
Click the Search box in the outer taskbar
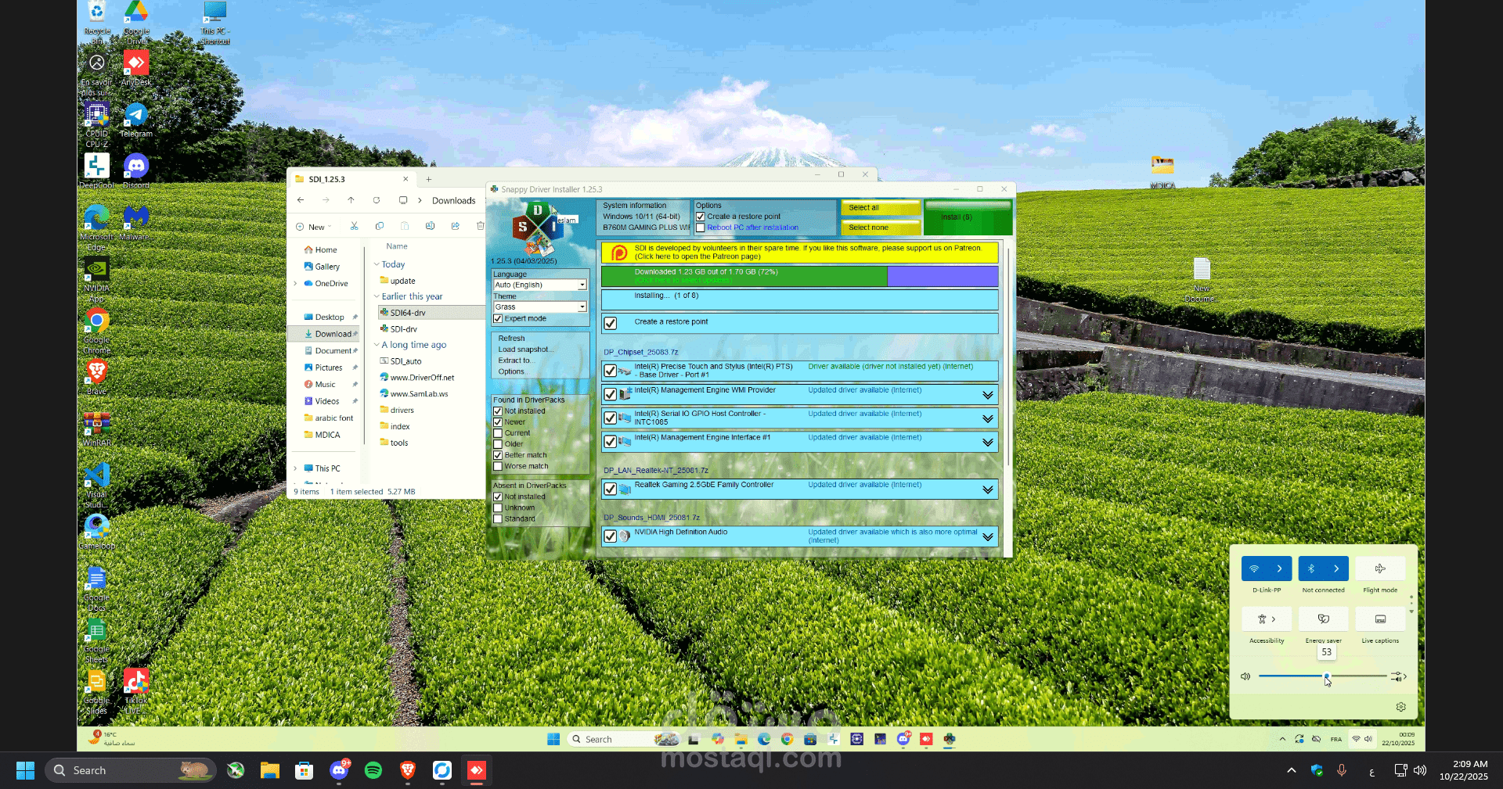pos(132,770)
